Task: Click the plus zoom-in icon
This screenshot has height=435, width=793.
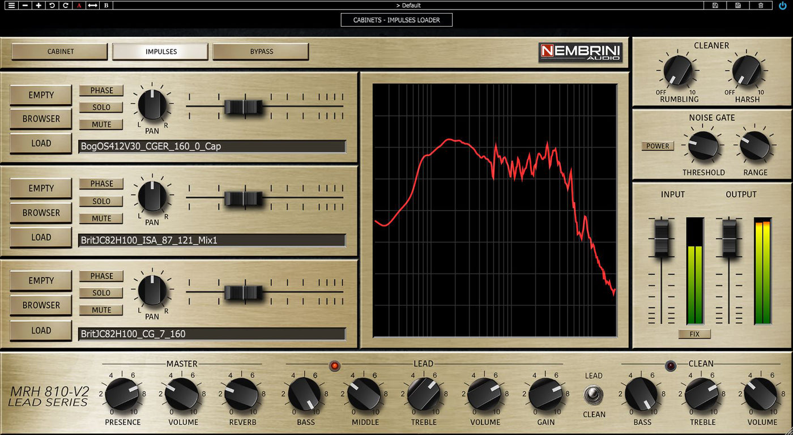Action: pos(39,5)
